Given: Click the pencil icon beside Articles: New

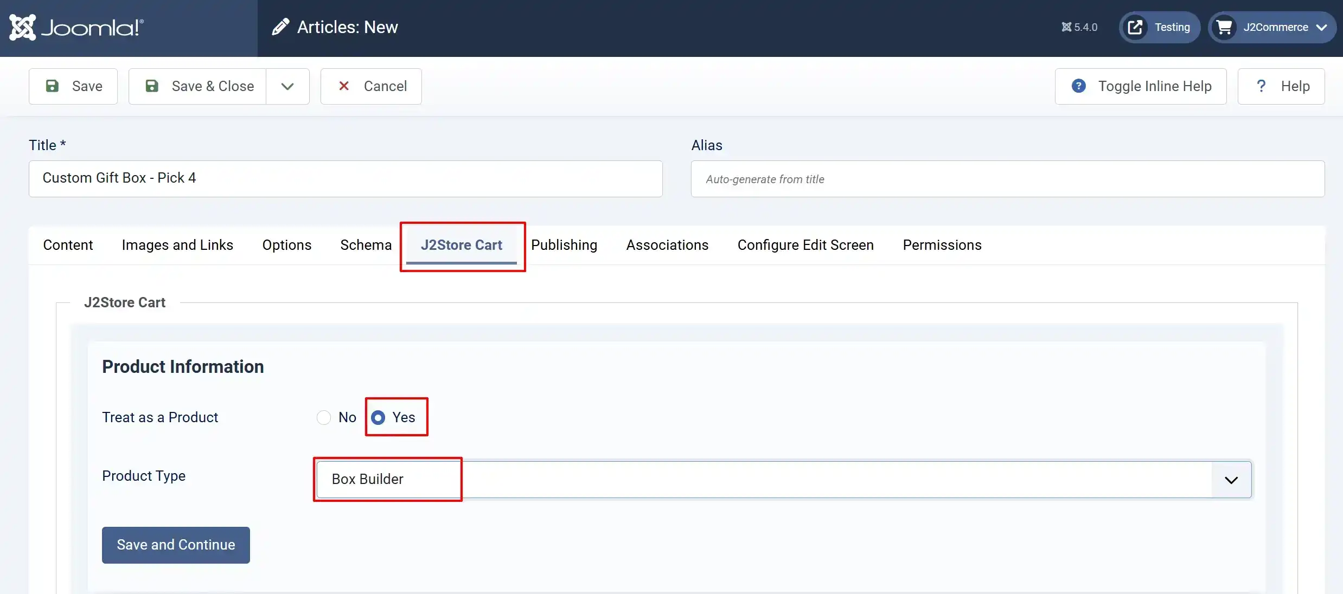Looking at the screenshot, I should [280, 27].
